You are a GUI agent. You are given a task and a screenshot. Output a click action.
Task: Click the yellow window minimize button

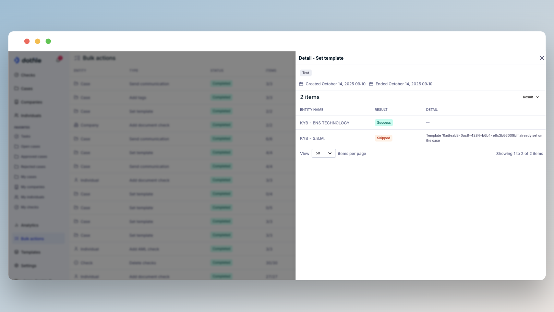(x=38, y=41)
